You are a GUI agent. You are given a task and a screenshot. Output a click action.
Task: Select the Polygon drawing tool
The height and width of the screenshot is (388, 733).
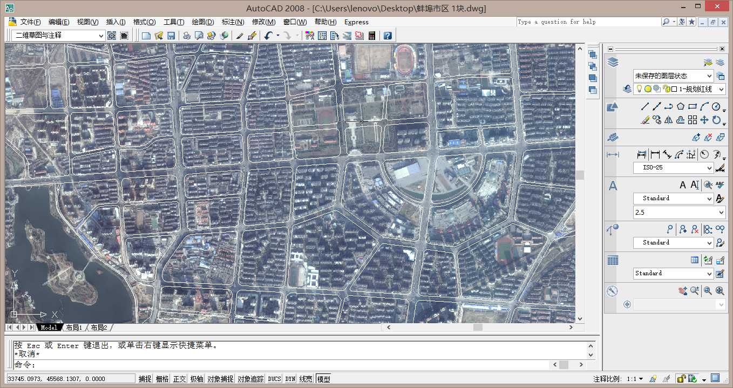[x=681, y=107]
